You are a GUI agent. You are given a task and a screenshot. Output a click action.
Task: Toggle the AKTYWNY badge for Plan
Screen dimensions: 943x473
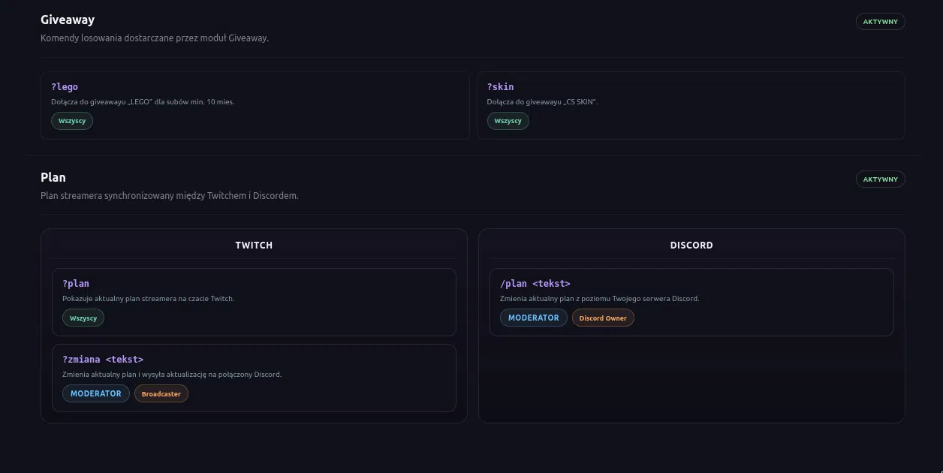pos(881,179)
